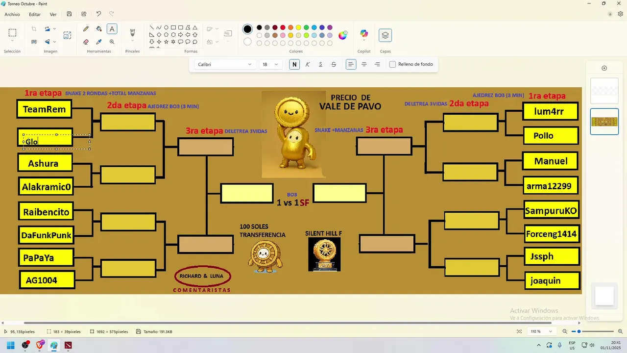Viewport: 627px width, 353px height.
Task: Click the Share icon
Action: [x=84, y=14]
